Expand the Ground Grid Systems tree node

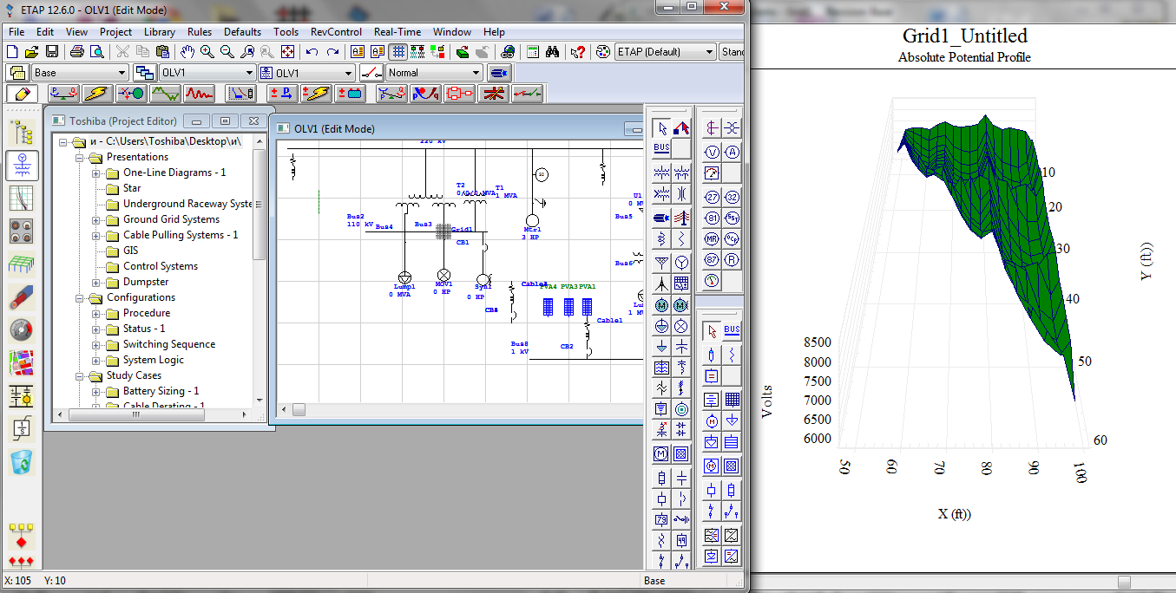tap(96, 219)
